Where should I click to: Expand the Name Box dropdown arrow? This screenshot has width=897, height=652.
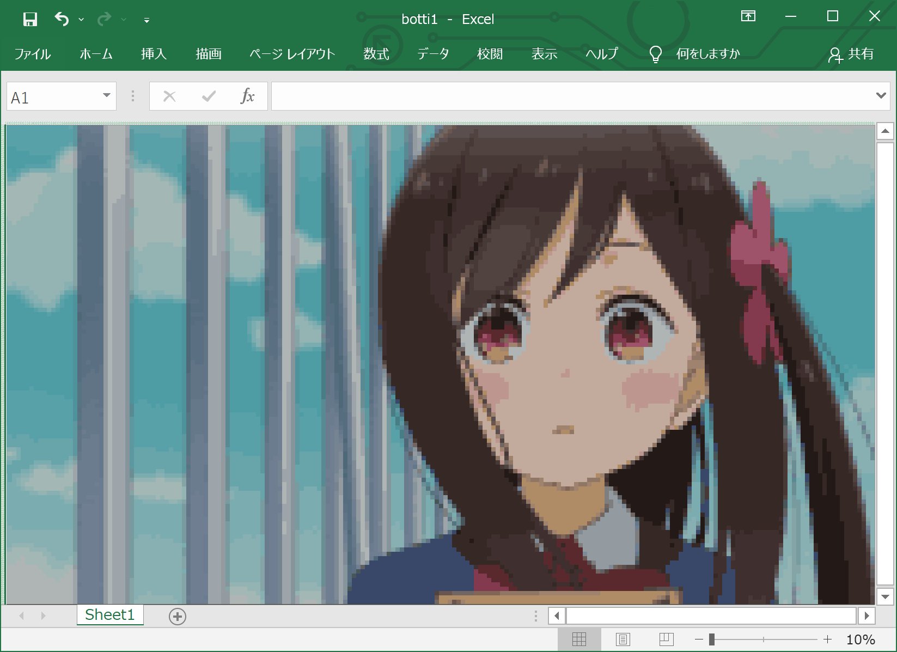[x=107, y=96]
